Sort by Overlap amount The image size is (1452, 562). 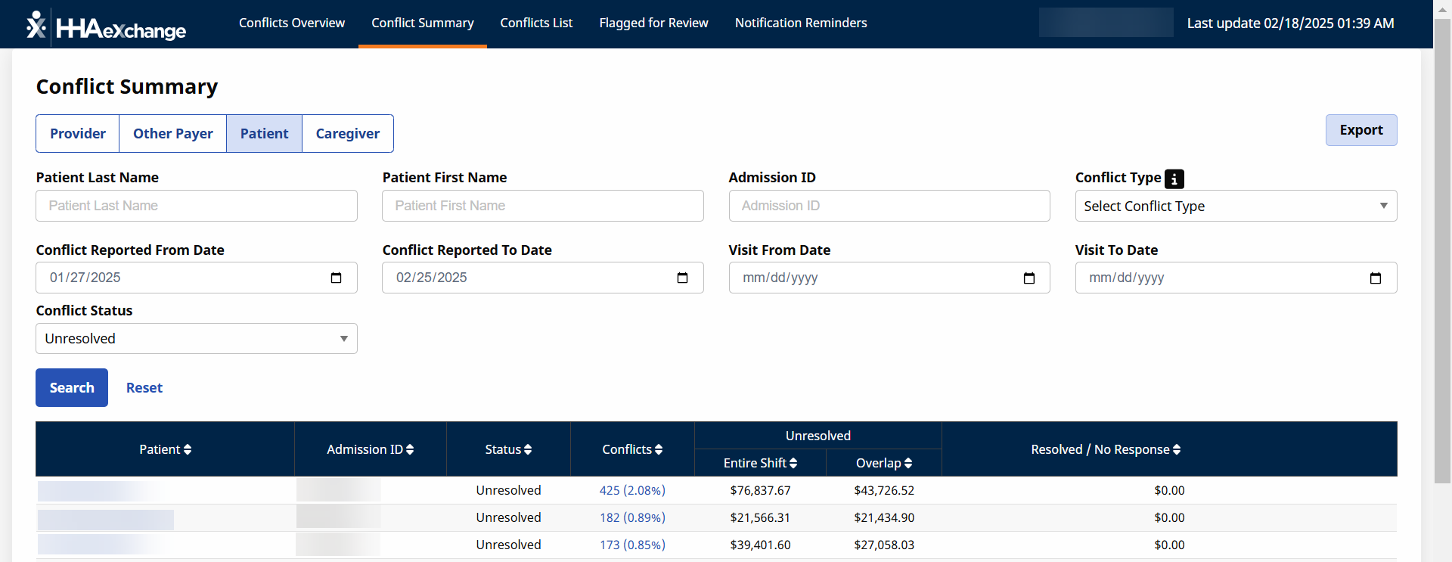[x=883, y=463]
